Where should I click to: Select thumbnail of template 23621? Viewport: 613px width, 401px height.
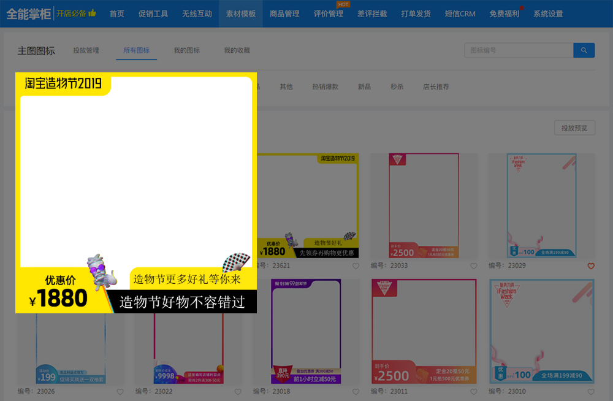[308, 205]
